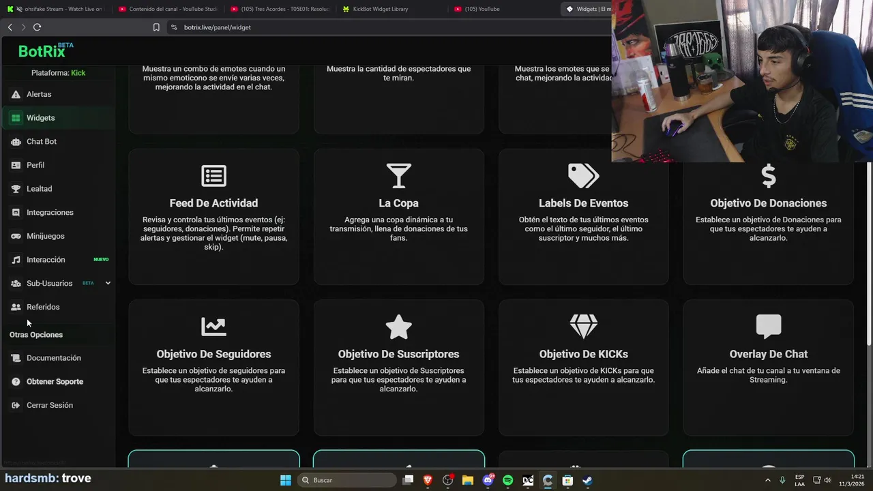Click the Perfil card icon
Viewport: 873px width, 491px height.
click(16, 165)
